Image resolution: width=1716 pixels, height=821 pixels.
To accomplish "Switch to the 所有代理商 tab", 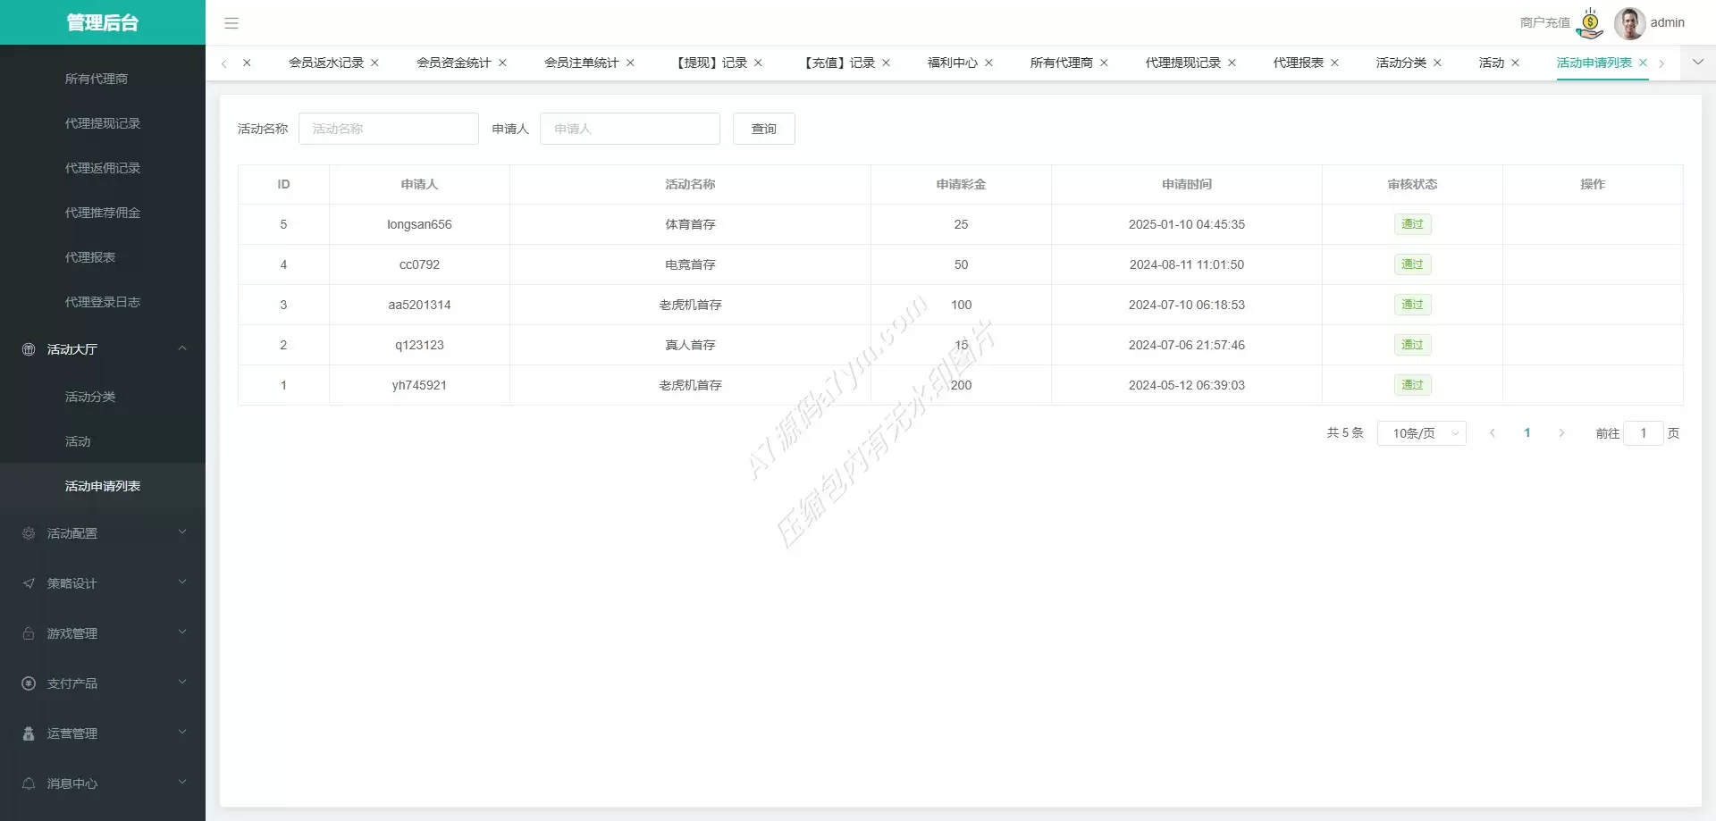I will pyautogui.click(x=1061, y=63).
